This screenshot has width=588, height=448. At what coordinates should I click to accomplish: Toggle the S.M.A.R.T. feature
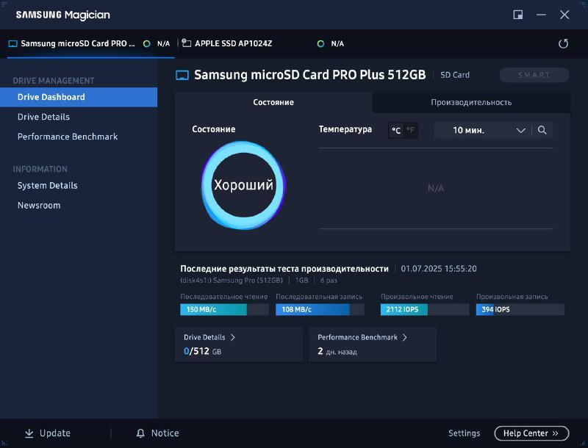coord(534,75)
